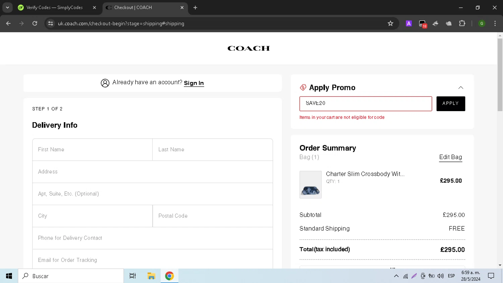Click the APPLY promo button
The width and height of the screenshot is (503, 283).
pyautogui.click(x=451, y=104)
